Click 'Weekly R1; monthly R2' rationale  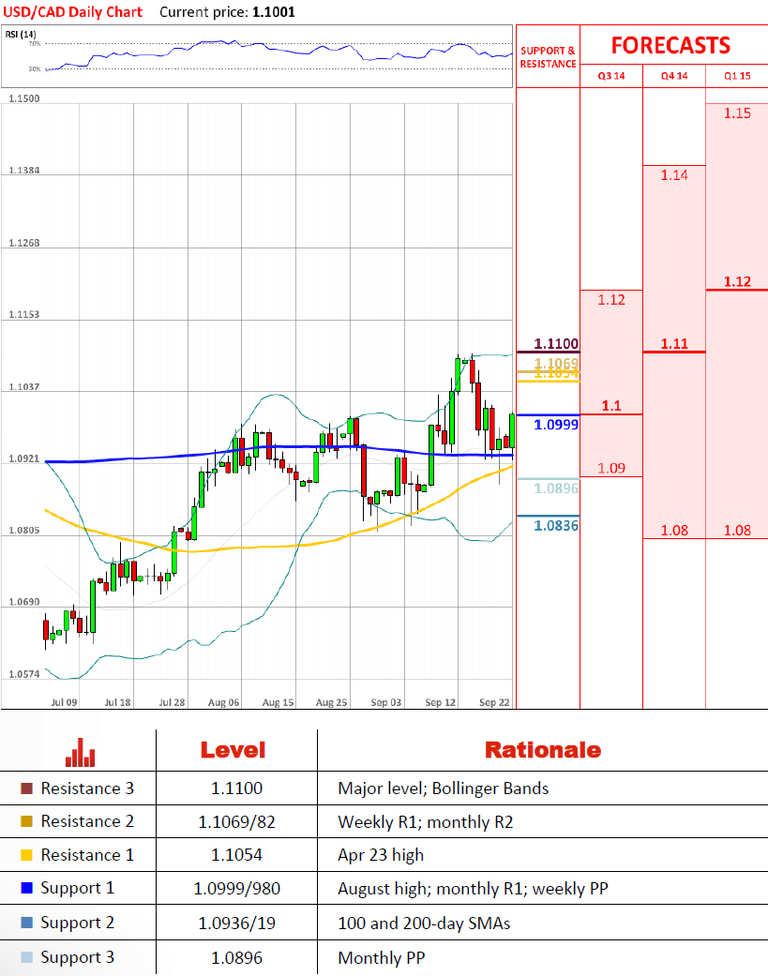coord(426,822)
